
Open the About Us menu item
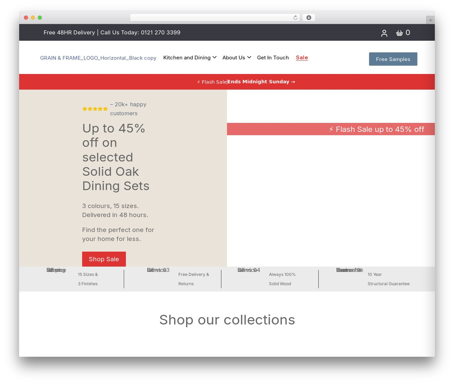point(234,57)
